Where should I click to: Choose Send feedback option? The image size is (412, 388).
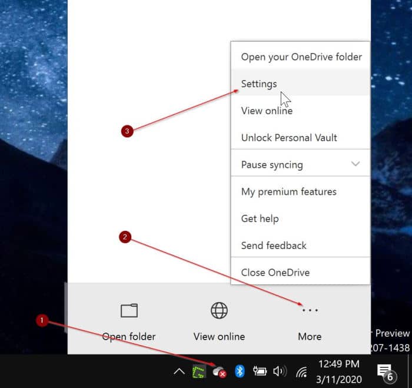point(301,246)
